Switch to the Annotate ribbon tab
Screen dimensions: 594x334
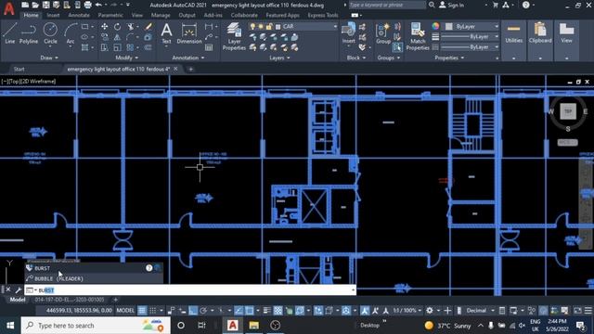tap(79, 15)
